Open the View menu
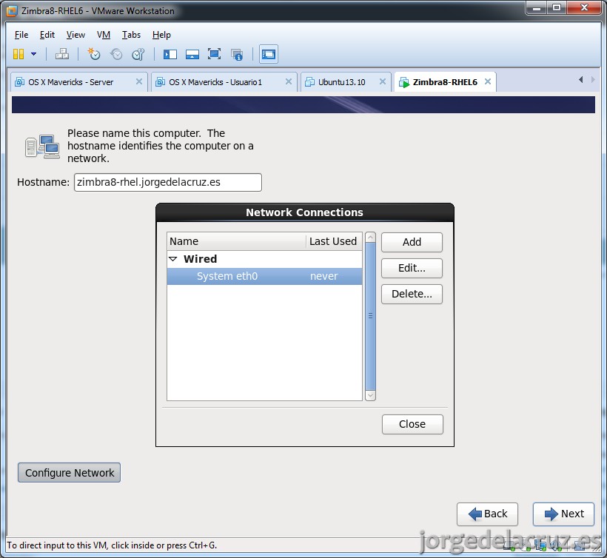 (76, 35)
